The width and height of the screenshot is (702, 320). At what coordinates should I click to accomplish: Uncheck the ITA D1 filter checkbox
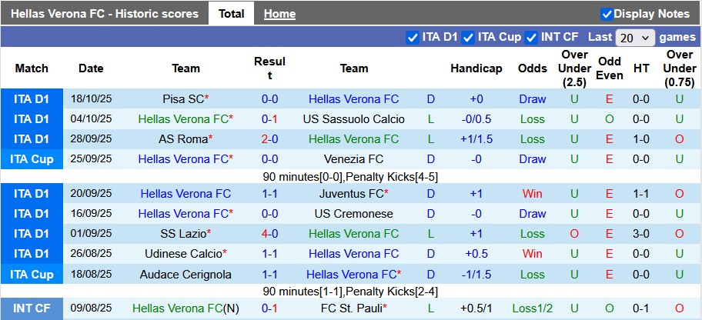(x=412, y=37)
